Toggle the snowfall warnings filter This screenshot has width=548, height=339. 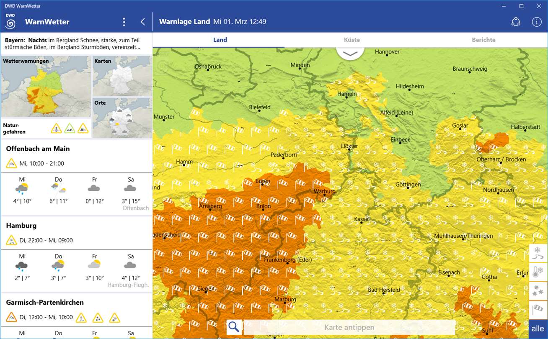[538, 291]
